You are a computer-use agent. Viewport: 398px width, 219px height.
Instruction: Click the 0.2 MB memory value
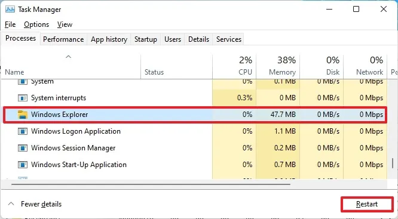tap(285, 148)
